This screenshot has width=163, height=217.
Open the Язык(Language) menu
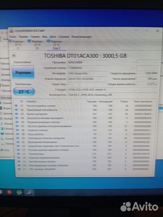point(81,37)
